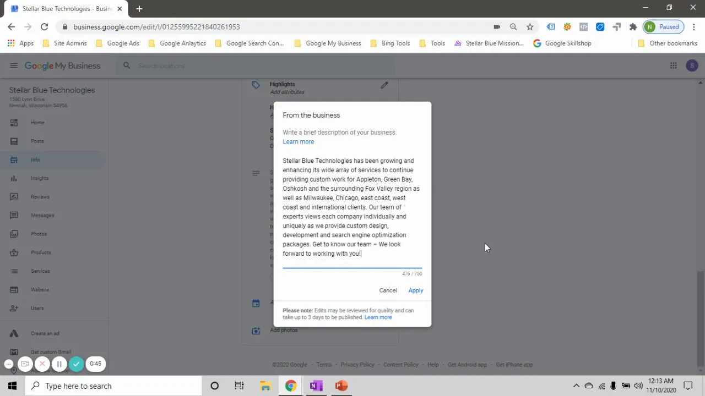Click the Home sidebar icon
The height and width of the screenshot is (396, 705).
click(x=14, y=123)
